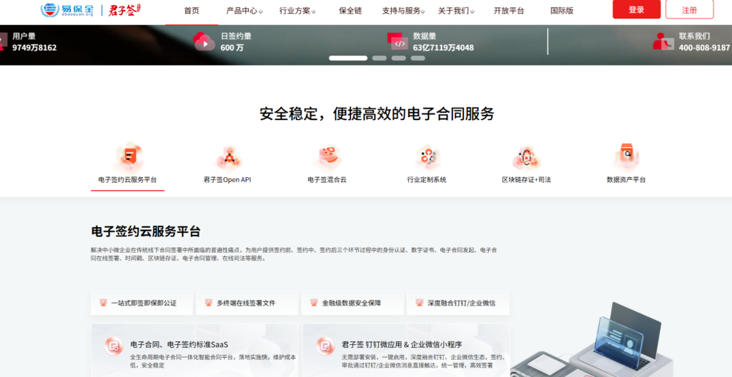Click the 日签约量 cloud play icon
The height and width of the screenshot is (377, 732).
[204, 41]
